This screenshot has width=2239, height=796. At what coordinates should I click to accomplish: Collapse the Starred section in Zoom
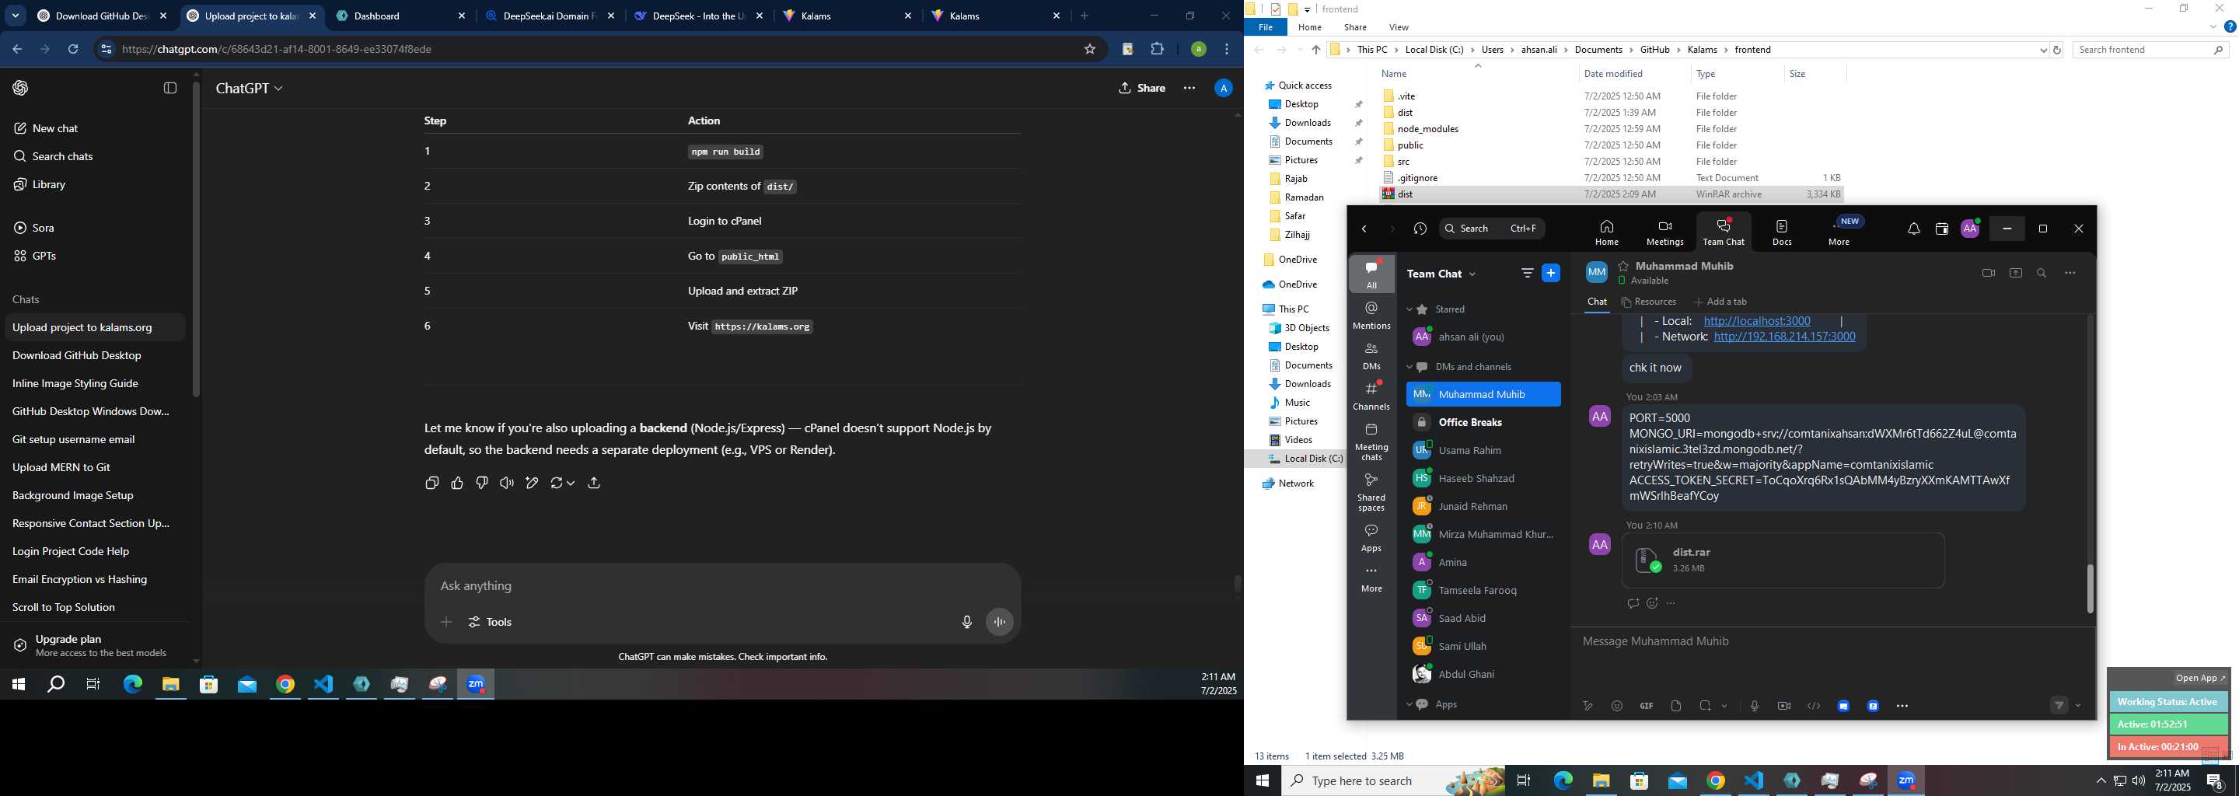[x=1409, y=309]
